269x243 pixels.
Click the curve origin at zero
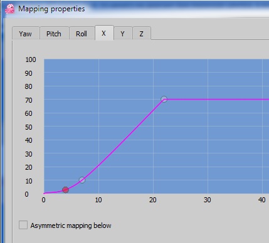pos(44,194)
